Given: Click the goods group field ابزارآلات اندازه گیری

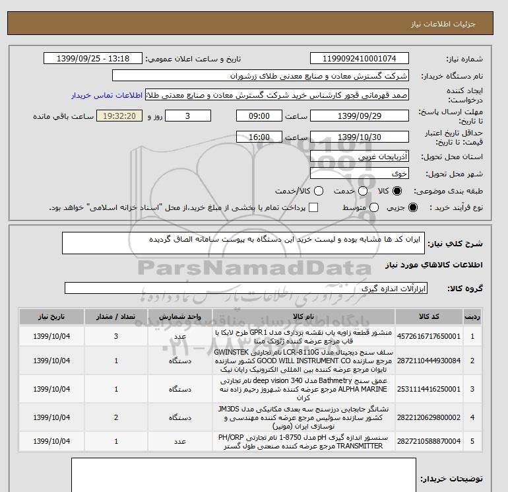Looking at the screenshot, I should point(246,288).
